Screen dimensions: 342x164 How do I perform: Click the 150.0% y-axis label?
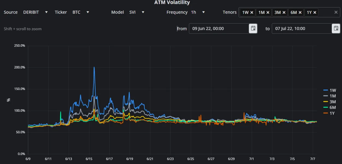(x=20, y=89)
